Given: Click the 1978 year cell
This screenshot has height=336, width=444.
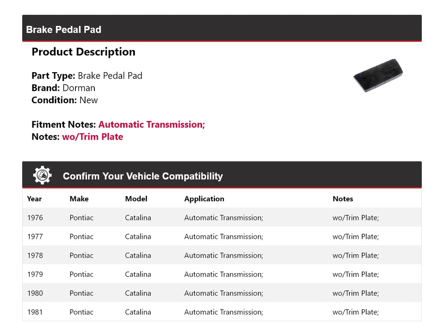Looking at the screenshot, I should click(35, 255).
